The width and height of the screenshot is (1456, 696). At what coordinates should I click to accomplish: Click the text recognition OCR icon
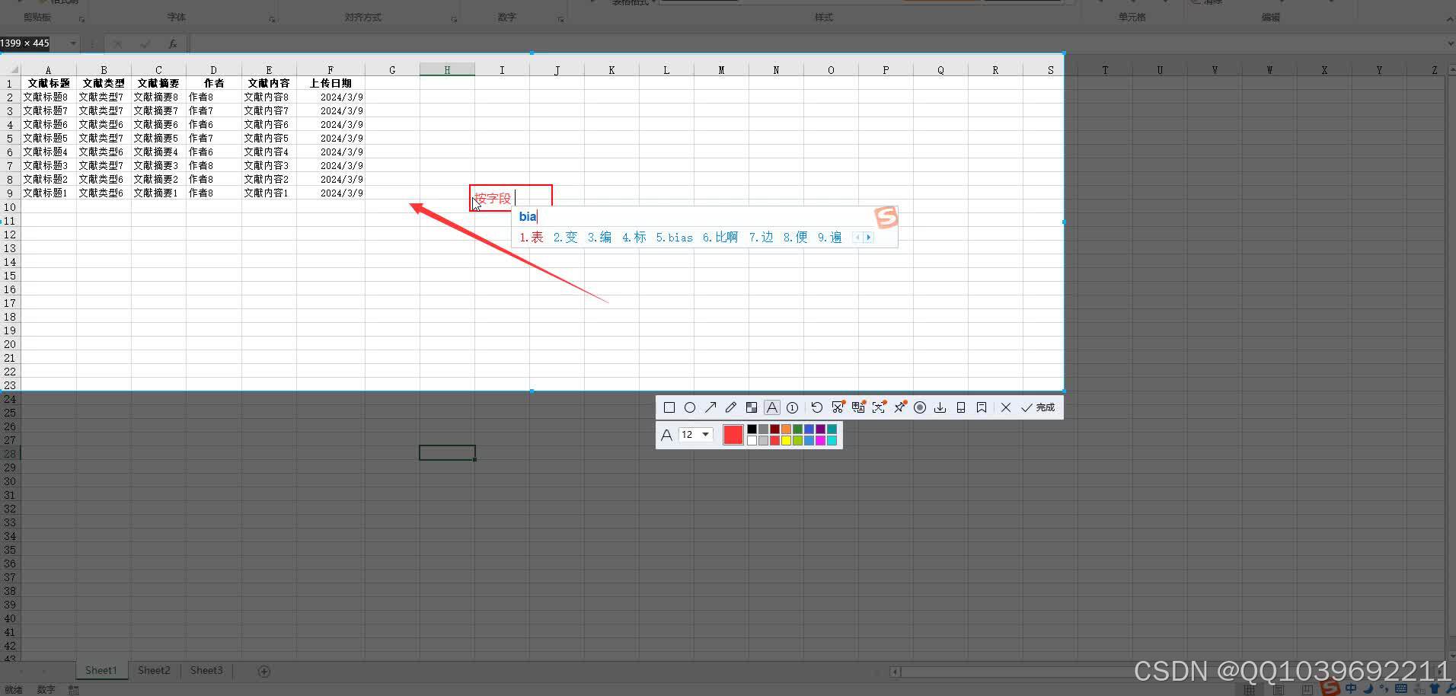[879, 407]
